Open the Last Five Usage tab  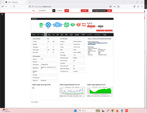click(x=71, y=35)
